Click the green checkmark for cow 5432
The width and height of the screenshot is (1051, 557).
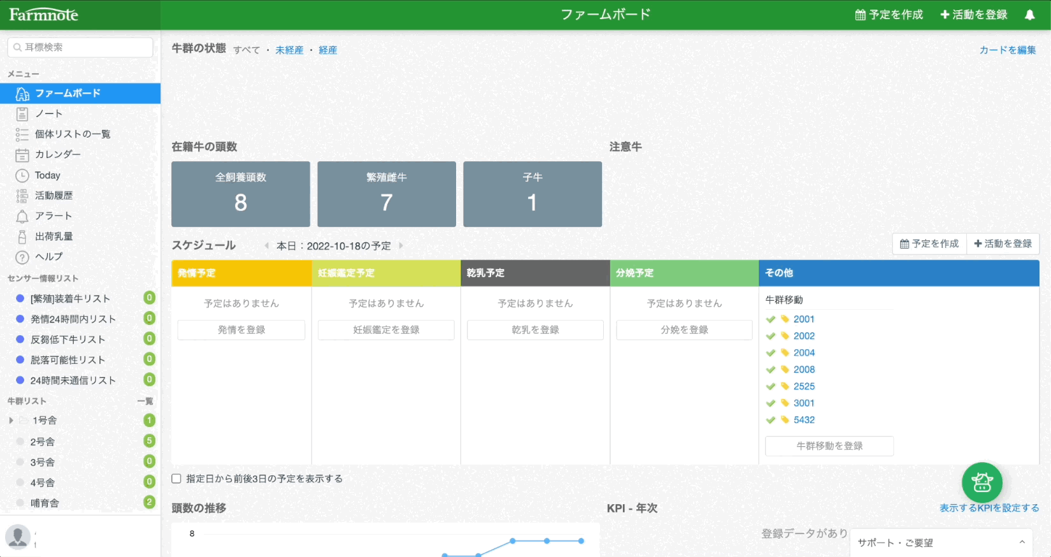click(771, 420)
